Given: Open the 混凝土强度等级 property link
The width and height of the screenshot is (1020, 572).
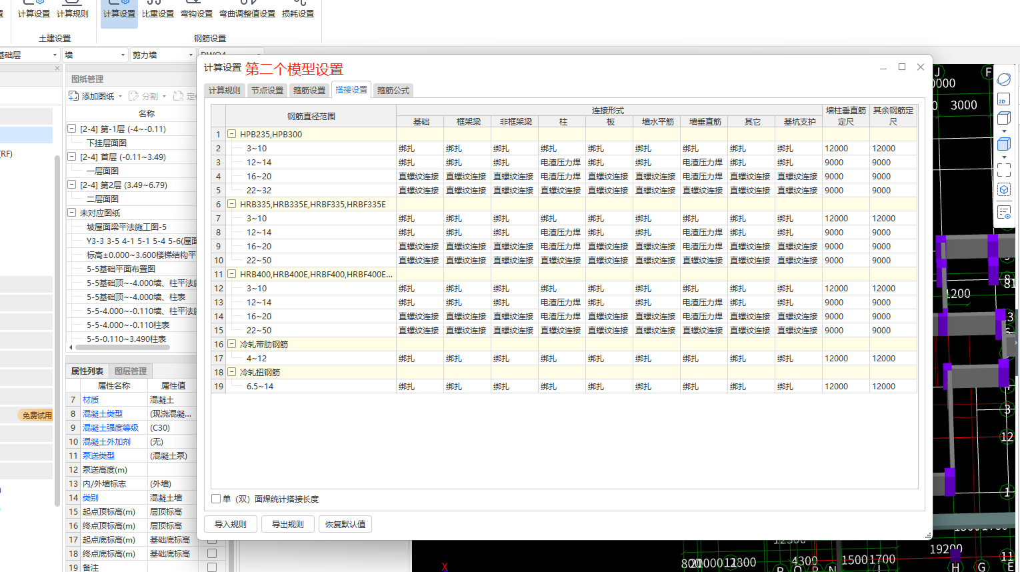Looking at the screenshot, I should pos(111,427).
